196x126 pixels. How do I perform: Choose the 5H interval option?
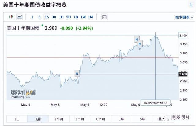point(69,17)
